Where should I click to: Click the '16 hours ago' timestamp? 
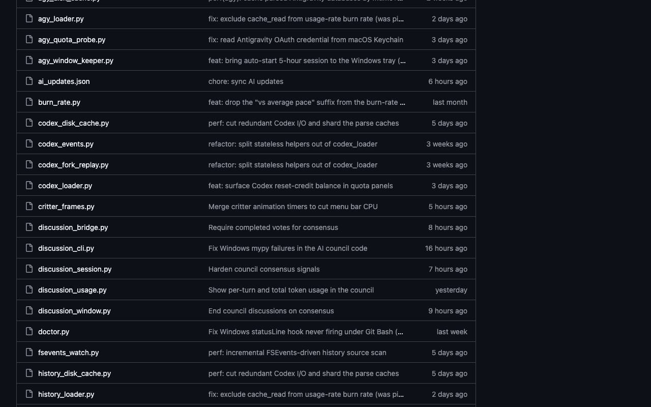point(446,248)
